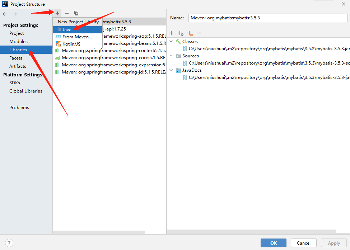
Task: Click the JavaDocs folder icon
Action: 178,70
